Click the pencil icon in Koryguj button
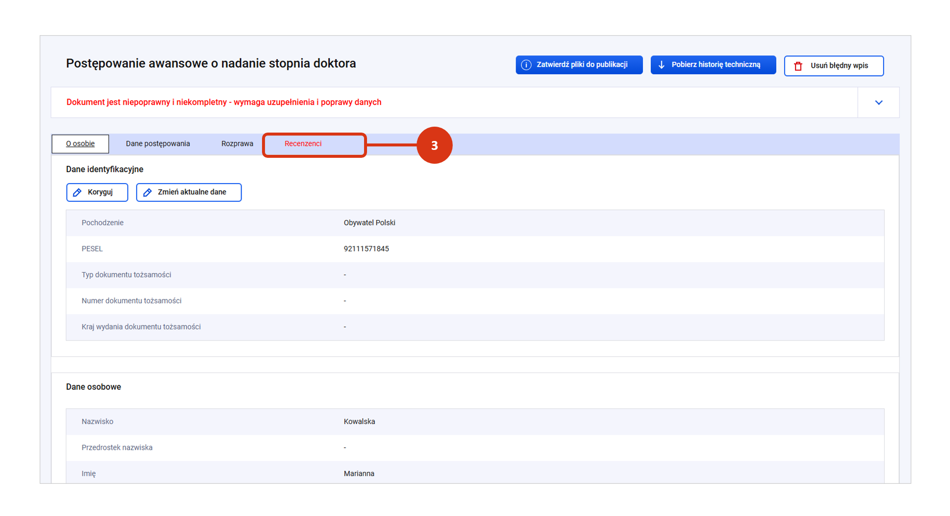Screen dimensions: 950x516 pos(77,192)
